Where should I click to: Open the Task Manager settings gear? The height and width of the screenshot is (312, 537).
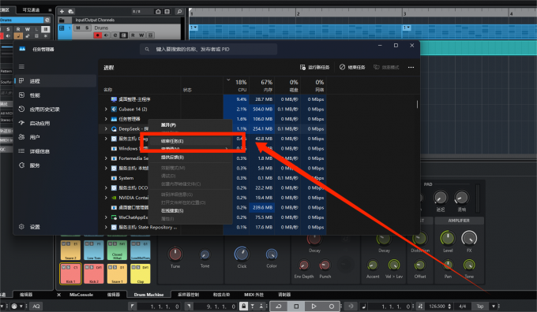click(21, 227)
